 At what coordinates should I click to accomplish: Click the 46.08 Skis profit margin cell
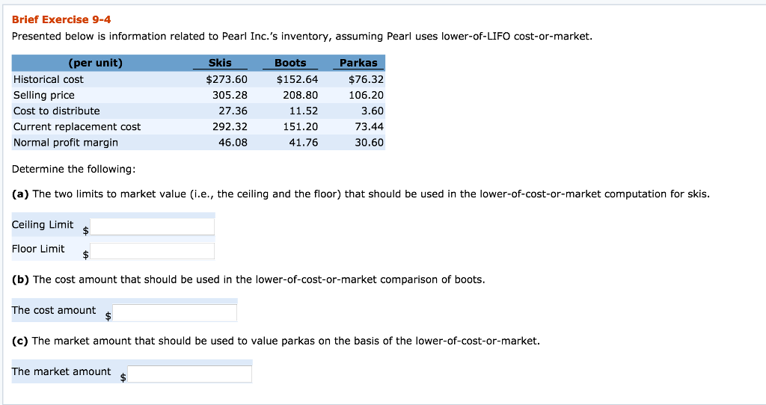click(x=232, y=142)
